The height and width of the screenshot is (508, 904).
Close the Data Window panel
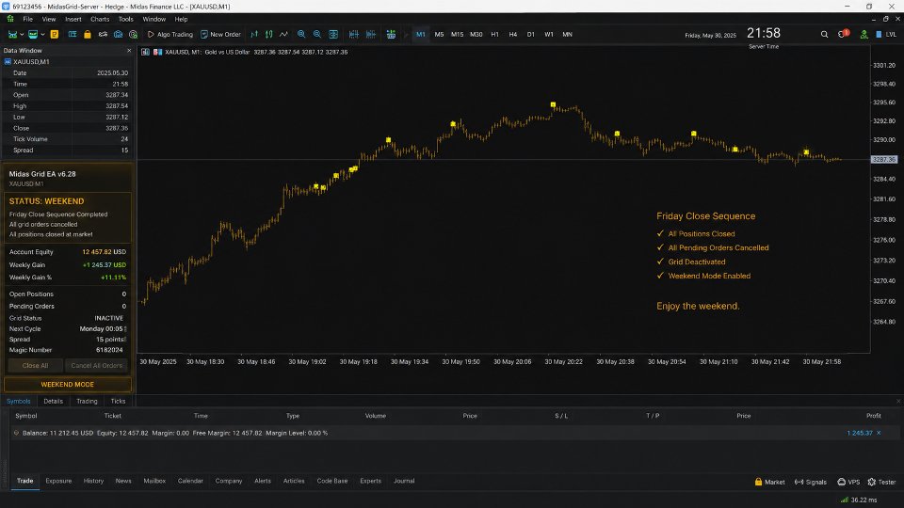(129, 51)
